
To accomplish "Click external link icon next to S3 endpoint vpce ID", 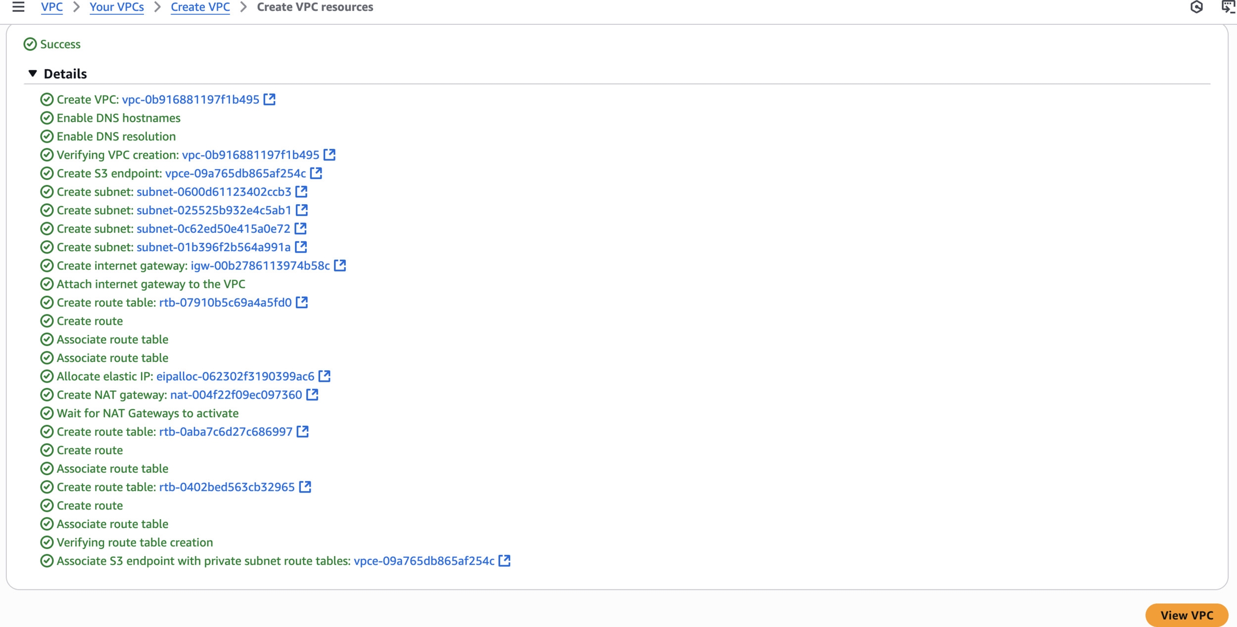I will [316, 173].
